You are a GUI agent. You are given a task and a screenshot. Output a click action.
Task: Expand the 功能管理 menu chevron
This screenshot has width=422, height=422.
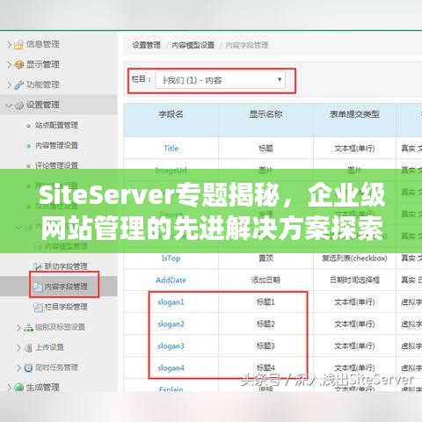[x=9, y=85]
